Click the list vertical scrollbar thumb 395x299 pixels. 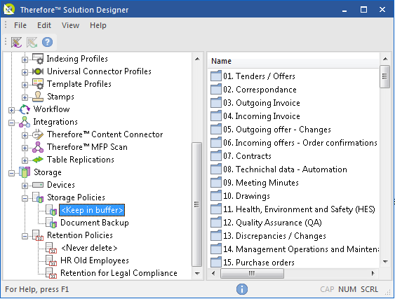[384, 76]
